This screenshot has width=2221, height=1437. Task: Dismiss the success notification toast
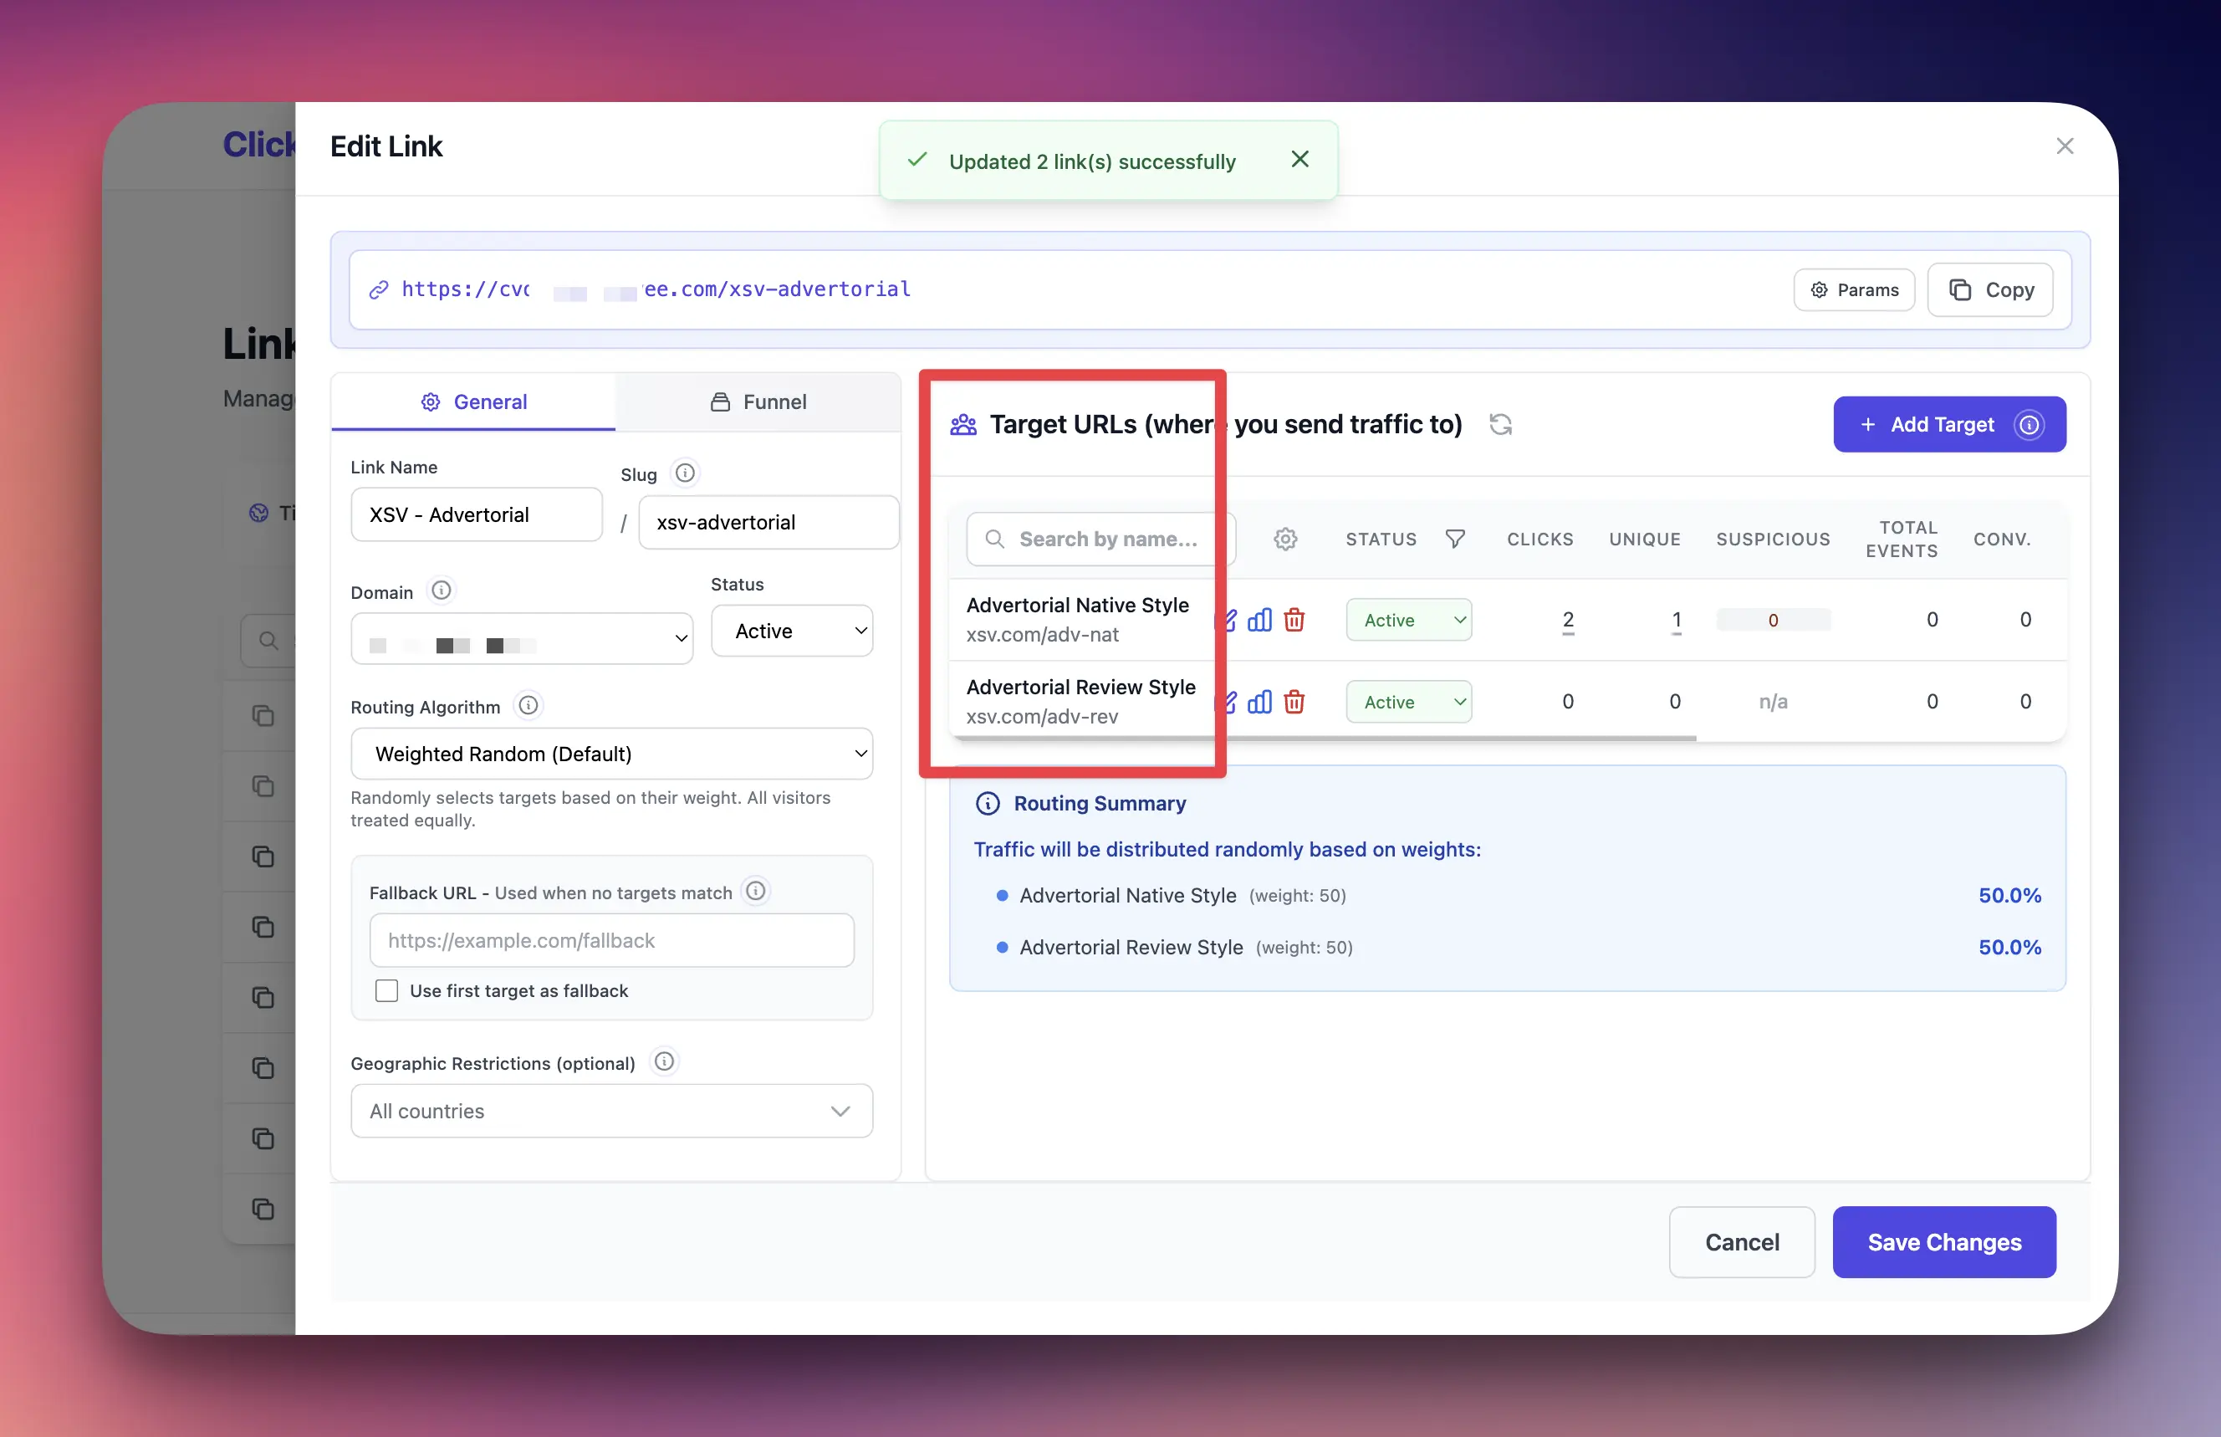1299,160
